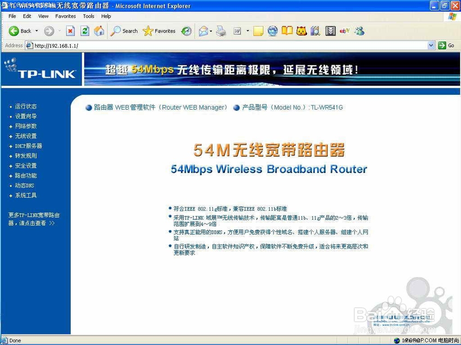
Task: Click 更多TP-LINK宽带路由器 link
Action: (x=34, y=219)
